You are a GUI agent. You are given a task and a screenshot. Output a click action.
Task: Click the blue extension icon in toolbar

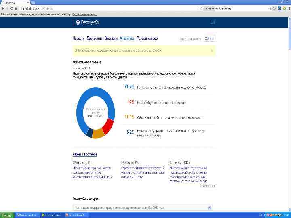[x=280, y=8]
